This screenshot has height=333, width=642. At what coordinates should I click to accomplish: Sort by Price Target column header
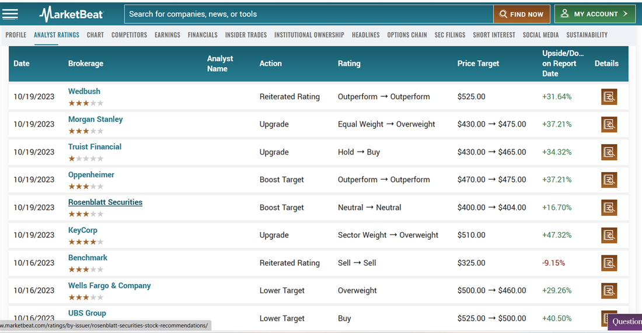click(478, 64)
